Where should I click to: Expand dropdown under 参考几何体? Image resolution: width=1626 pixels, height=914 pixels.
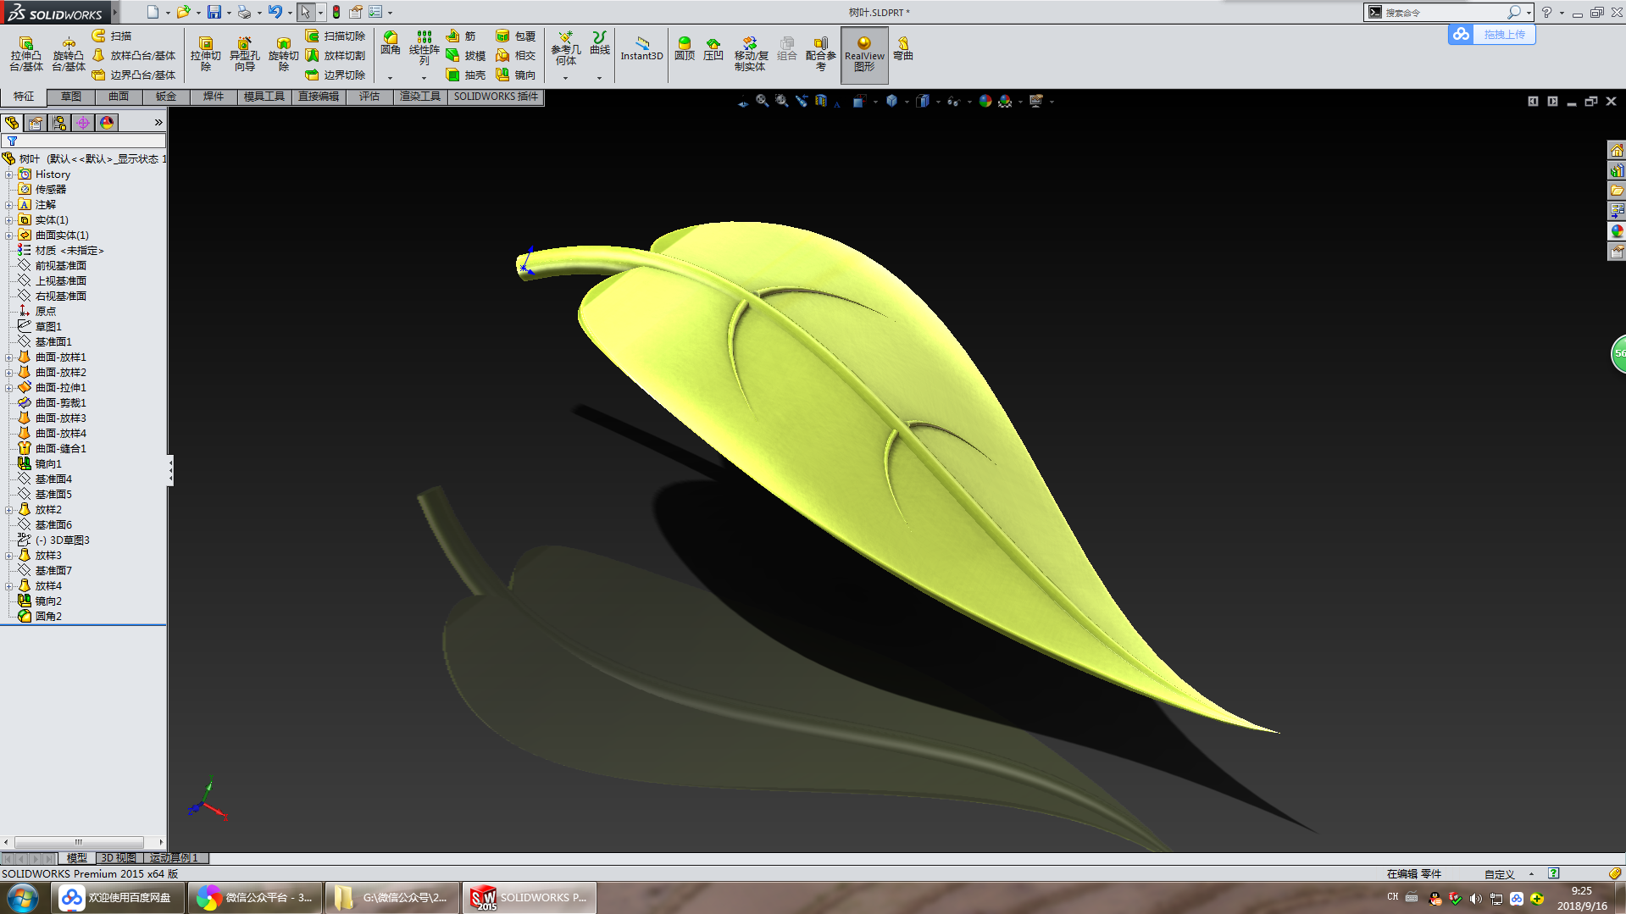(565, 78)
